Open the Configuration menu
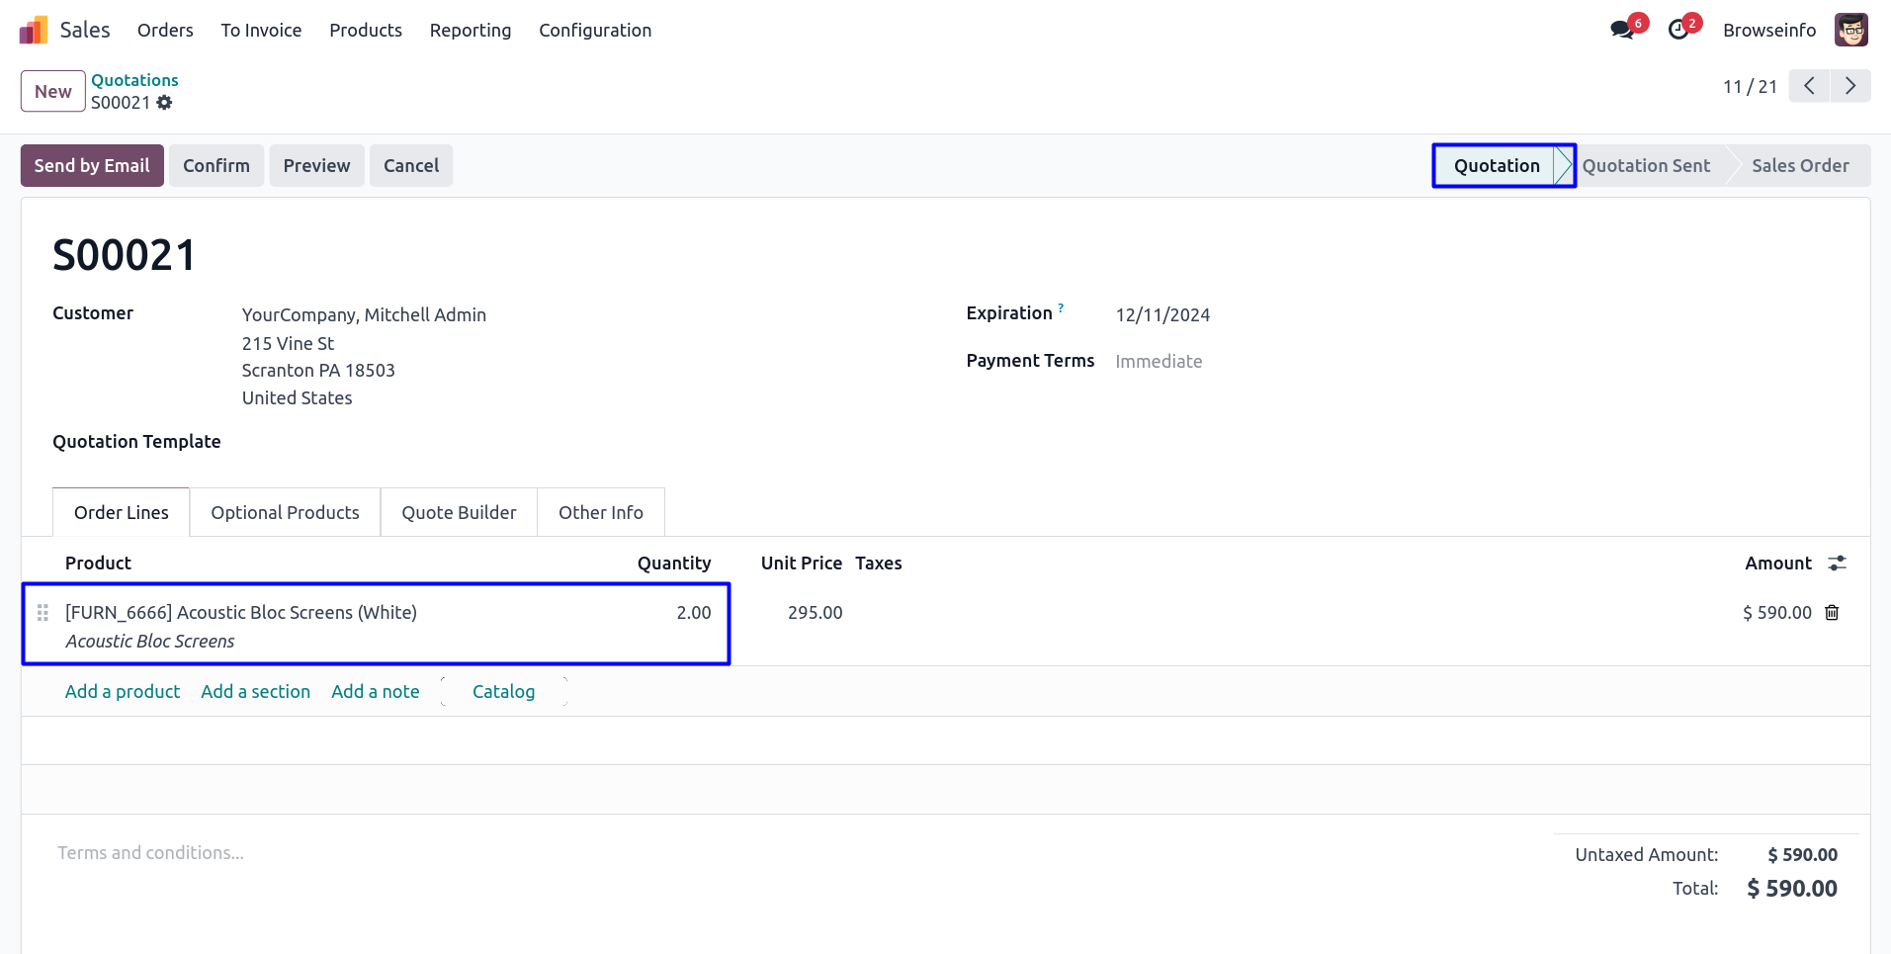Screen dimensions: 1891x954 (x=595, y=31)
